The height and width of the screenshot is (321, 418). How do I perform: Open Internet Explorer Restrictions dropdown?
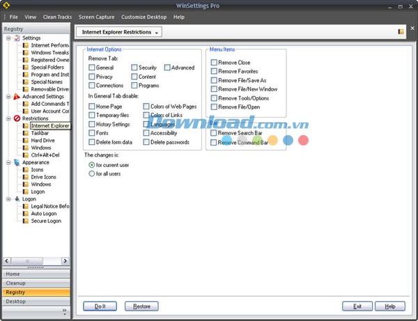(x=119, y=32)
